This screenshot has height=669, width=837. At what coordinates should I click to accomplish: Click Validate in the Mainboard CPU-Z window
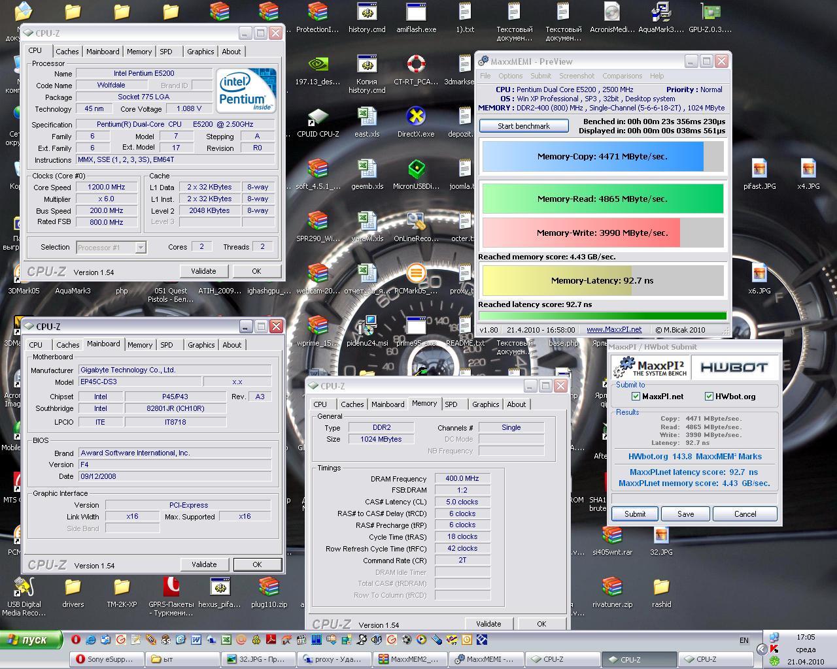[204, 564]
